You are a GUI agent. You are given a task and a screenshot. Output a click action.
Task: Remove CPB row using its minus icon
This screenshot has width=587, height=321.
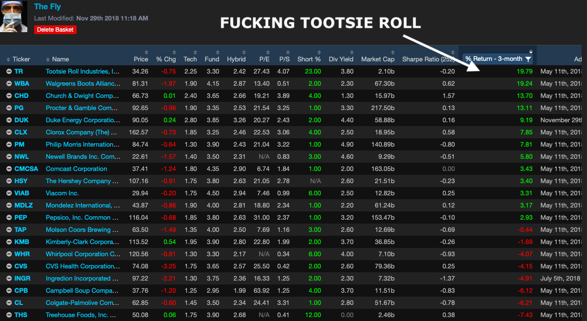[9, 290]
